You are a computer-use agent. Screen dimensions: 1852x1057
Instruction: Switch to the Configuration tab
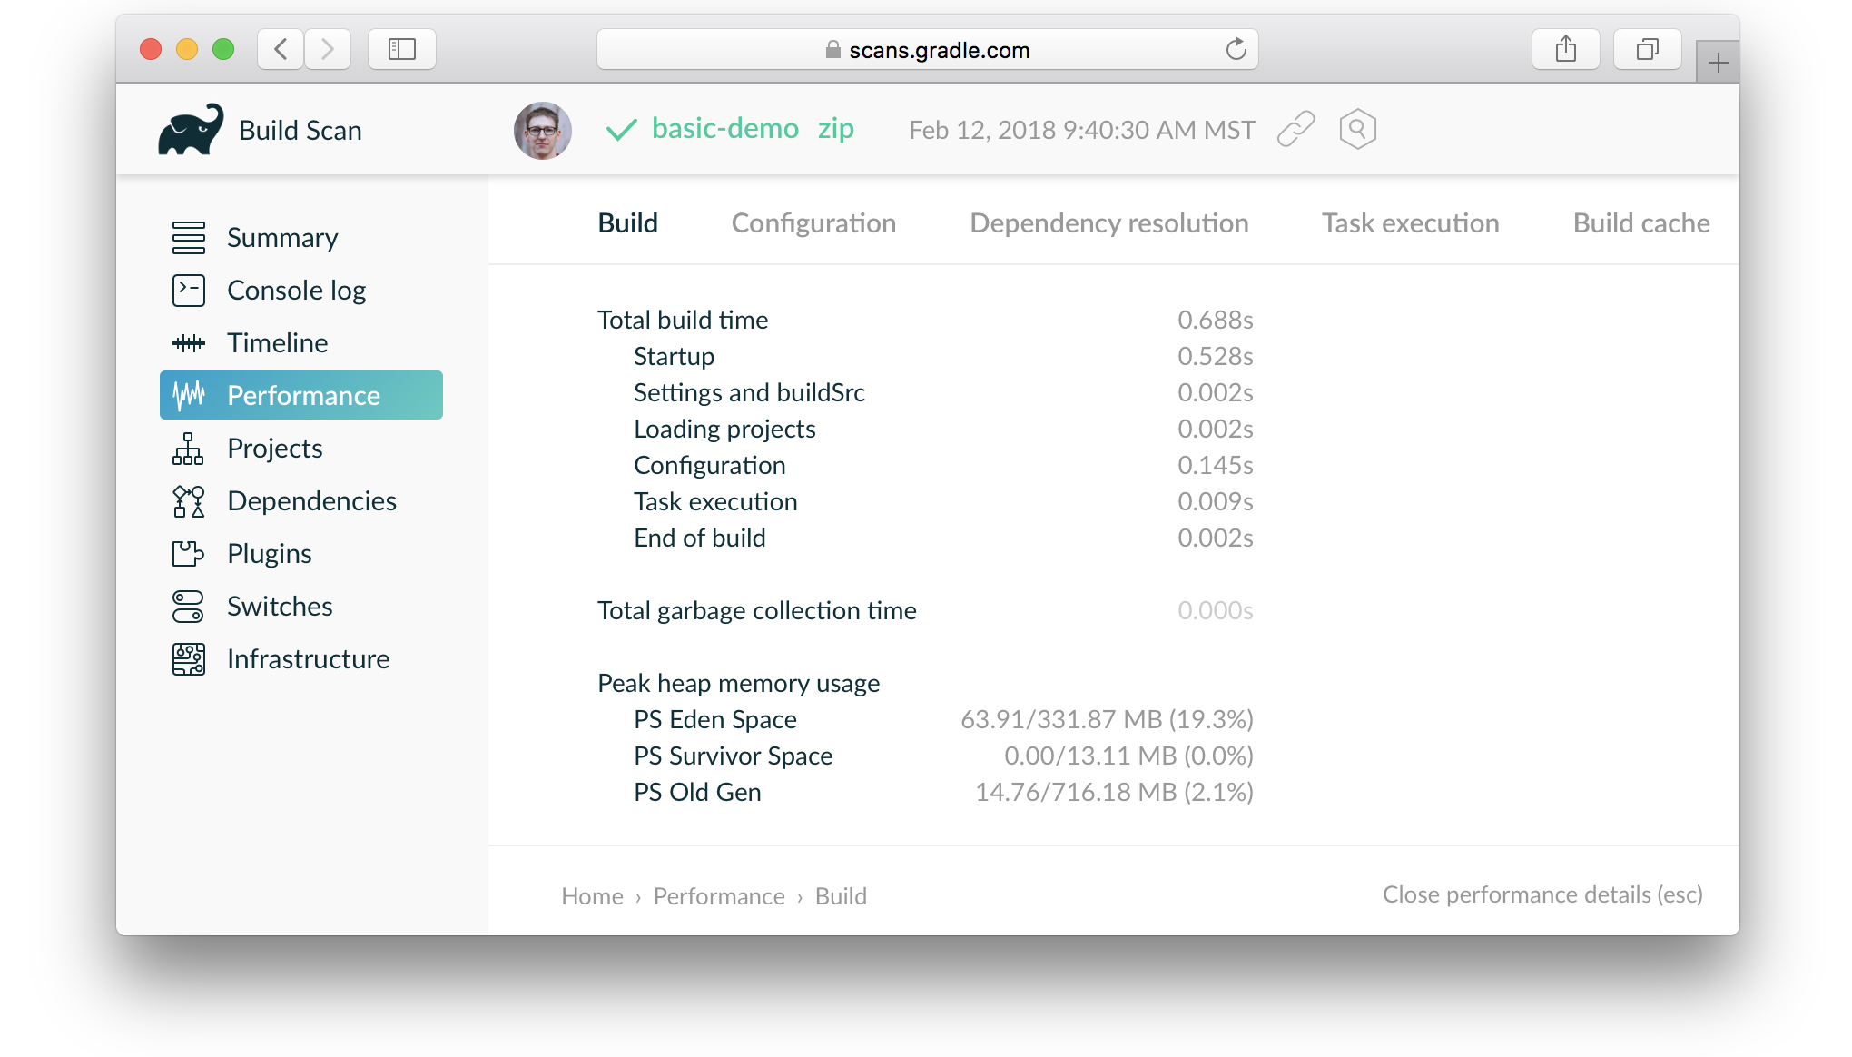(x=813, y=223)
